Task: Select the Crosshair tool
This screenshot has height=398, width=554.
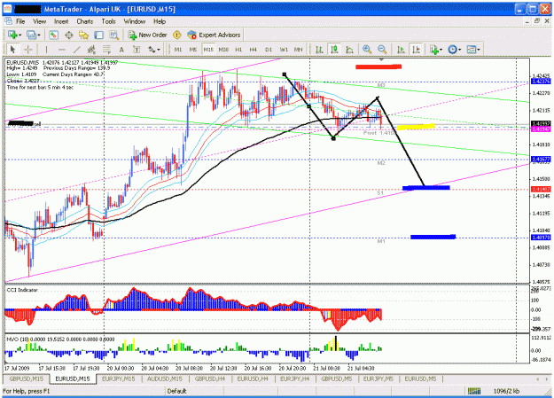Action: click(28, 50)
